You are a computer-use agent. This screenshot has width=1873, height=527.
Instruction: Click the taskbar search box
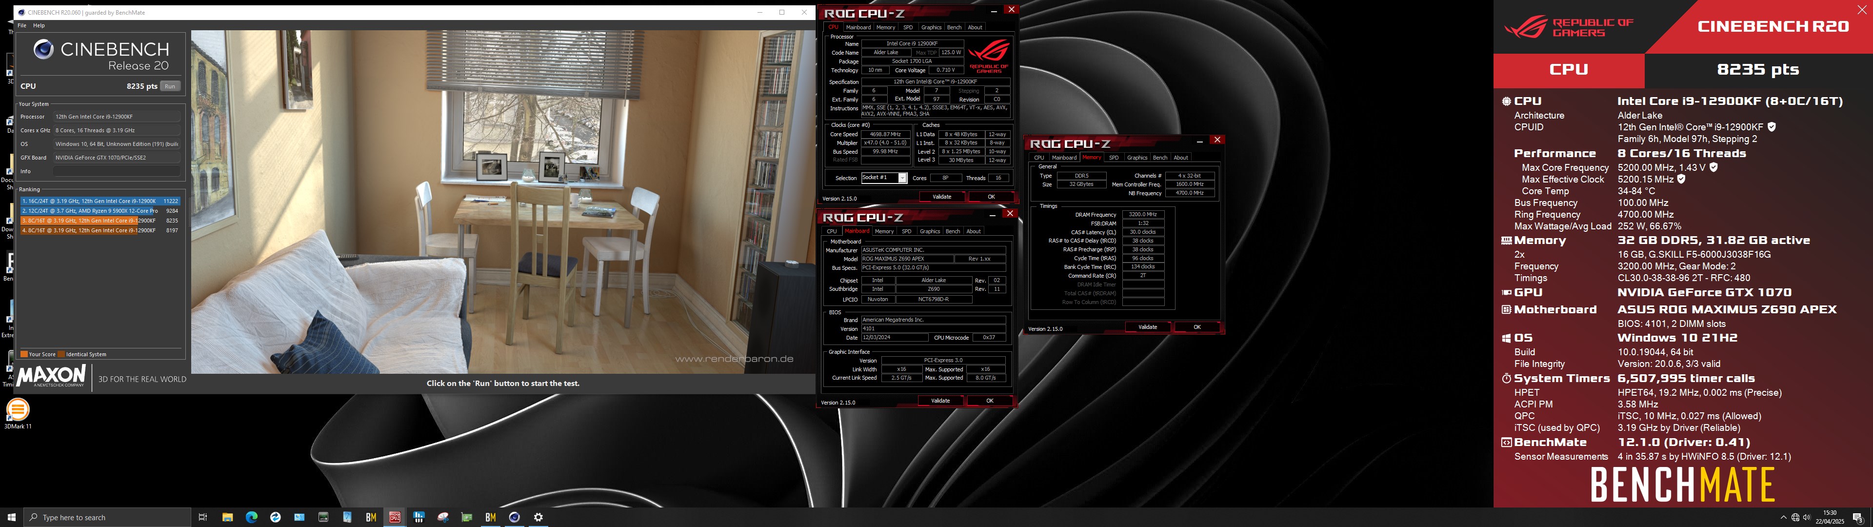click(x=108, y=518)
